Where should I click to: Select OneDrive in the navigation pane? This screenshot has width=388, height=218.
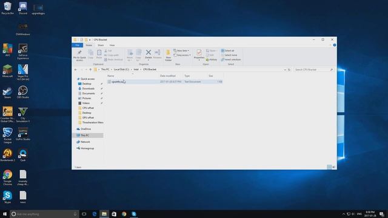(85, 129)
